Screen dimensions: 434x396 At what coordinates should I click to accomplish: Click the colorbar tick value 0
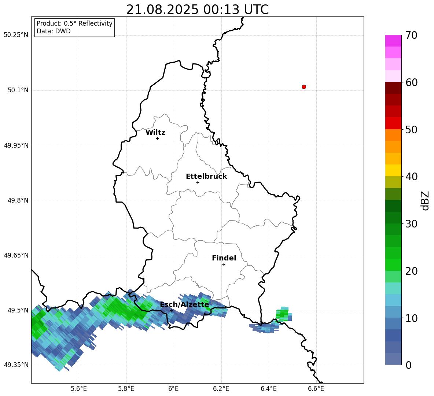coord(408,365)
